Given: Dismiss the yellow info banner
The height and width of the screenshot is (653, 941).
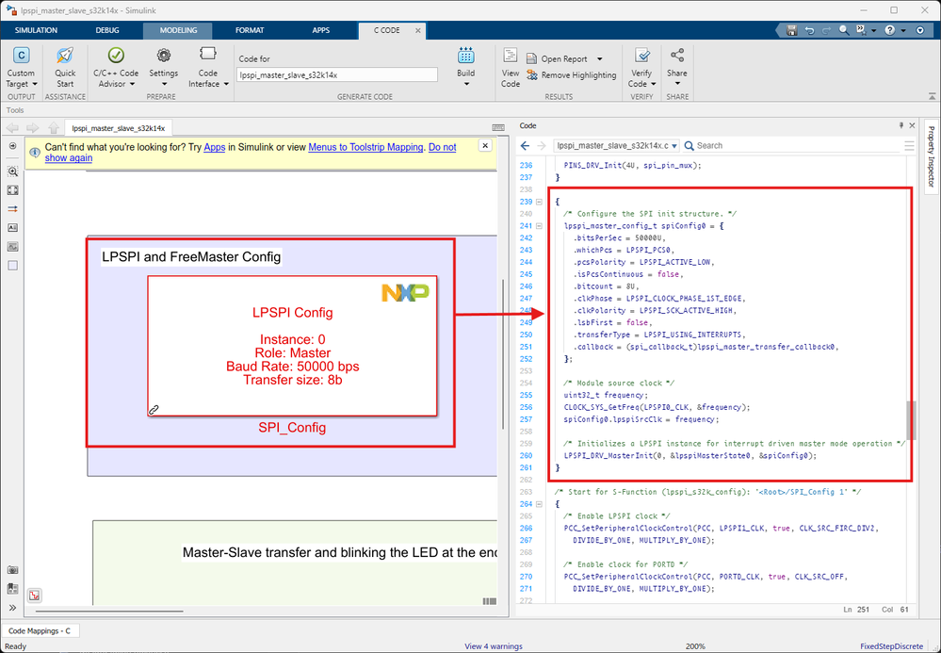Looking at the screenshot, I should 485,145.
